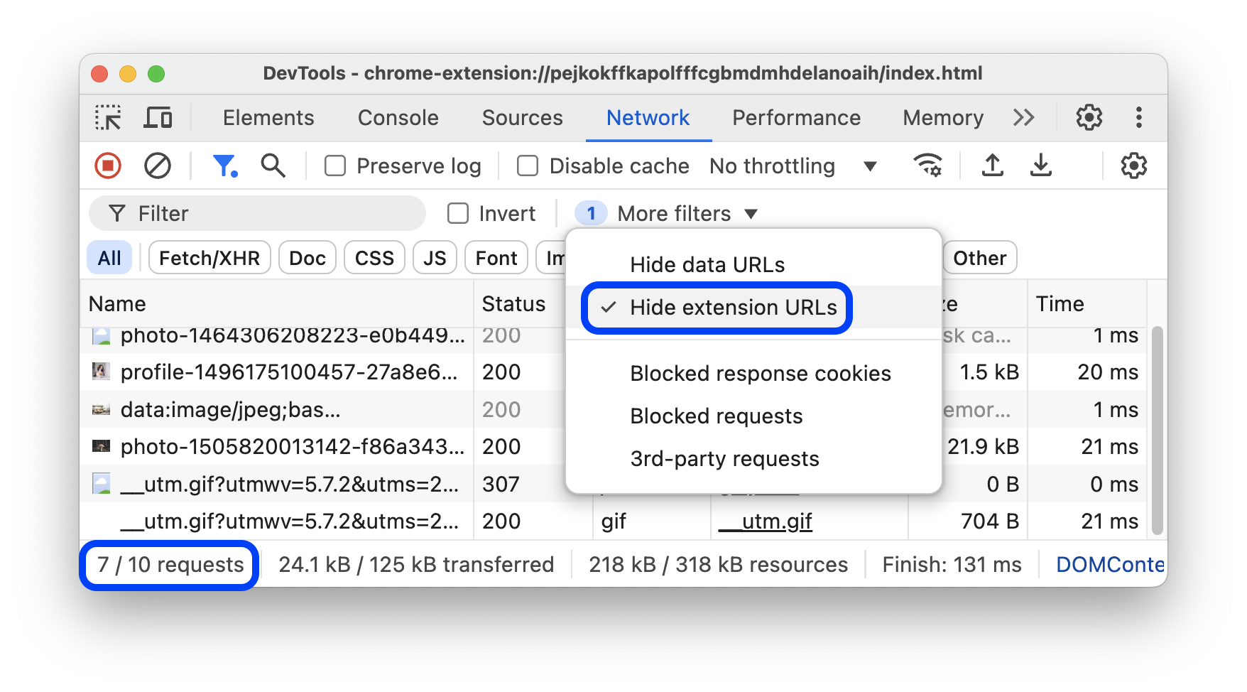The image size is (1247, 692).
Task: Enable Preserve log
Action: [x=334, y=166]
